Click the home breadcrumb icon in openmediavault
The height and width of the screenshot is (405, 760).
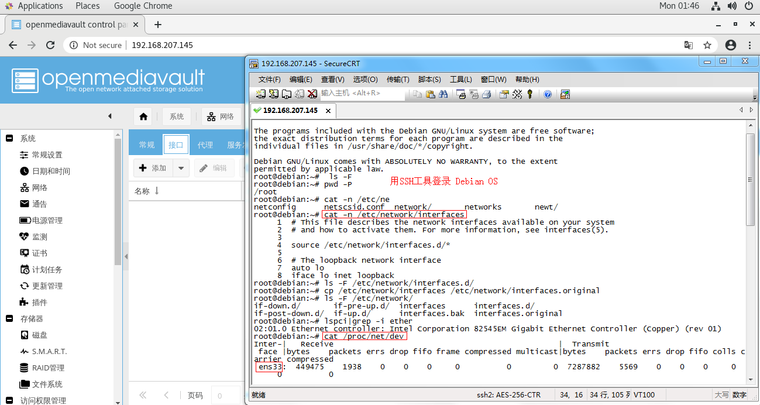pyautogui.click(x=143, y=116)
